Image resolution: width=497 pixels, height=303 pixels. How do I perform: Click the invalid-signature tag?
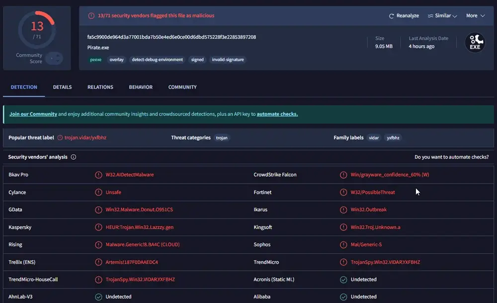click(228, 60)
